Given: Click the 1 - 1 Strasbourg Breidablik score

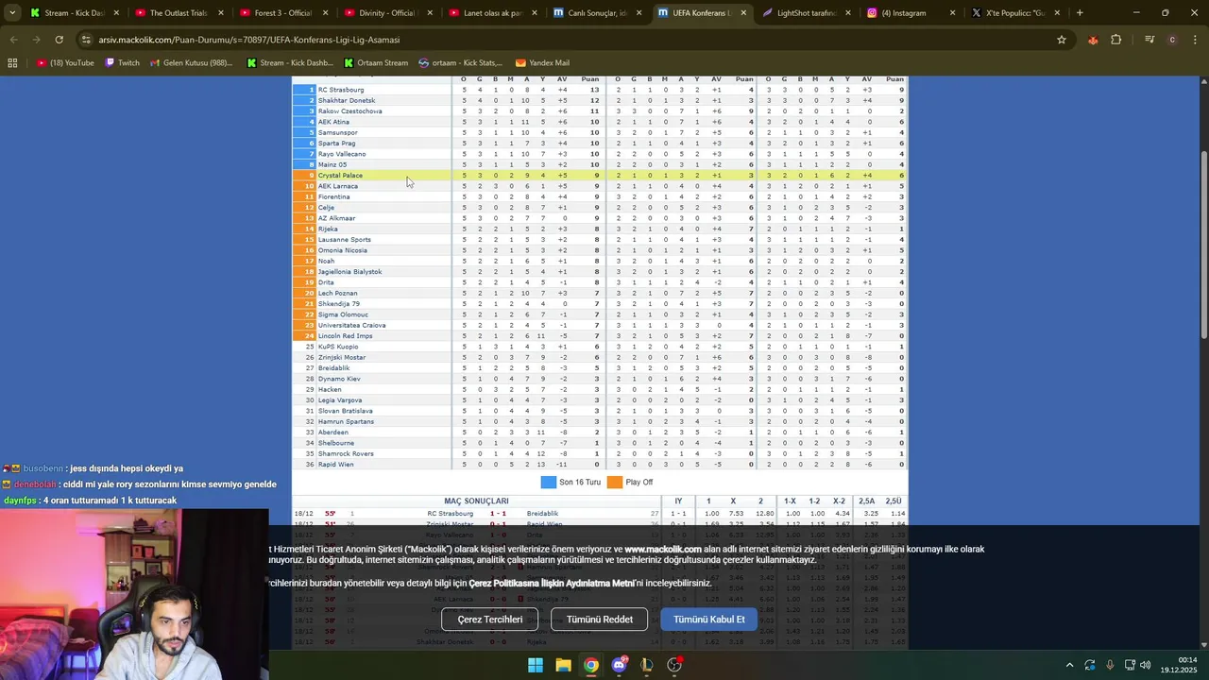Looking at the screenshot, I should coord(498,514).
